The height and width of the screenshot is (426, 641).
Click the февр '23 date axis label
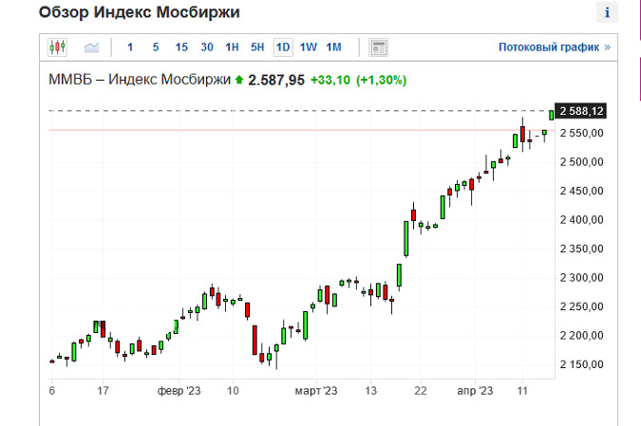[x=179, y=391]
